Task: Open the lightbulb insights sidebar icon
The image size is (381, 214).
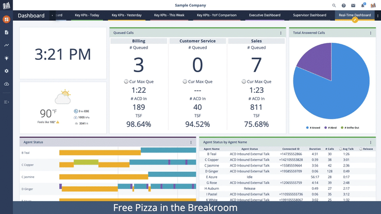Action: point(6,58)
